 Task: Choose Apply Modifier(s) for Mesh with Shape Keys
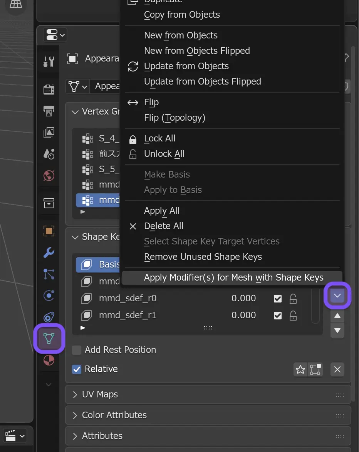point(232,278)
